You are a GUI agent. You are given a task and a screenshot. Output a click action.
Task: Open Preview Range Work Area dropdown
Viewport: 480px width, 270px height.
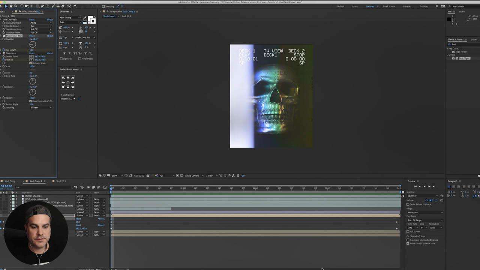click(424, 212)
